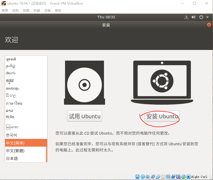Open the VirtualBox audio status icon

pos(148,177)
